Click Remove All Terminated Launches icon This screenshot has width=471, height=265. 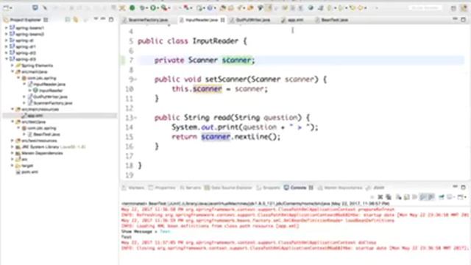click(x=389, y=197)
